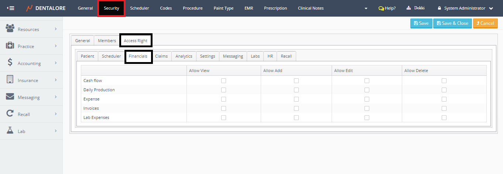Expand the top navigation overflow caret
The image size is (503, 174).
point(366,8)
